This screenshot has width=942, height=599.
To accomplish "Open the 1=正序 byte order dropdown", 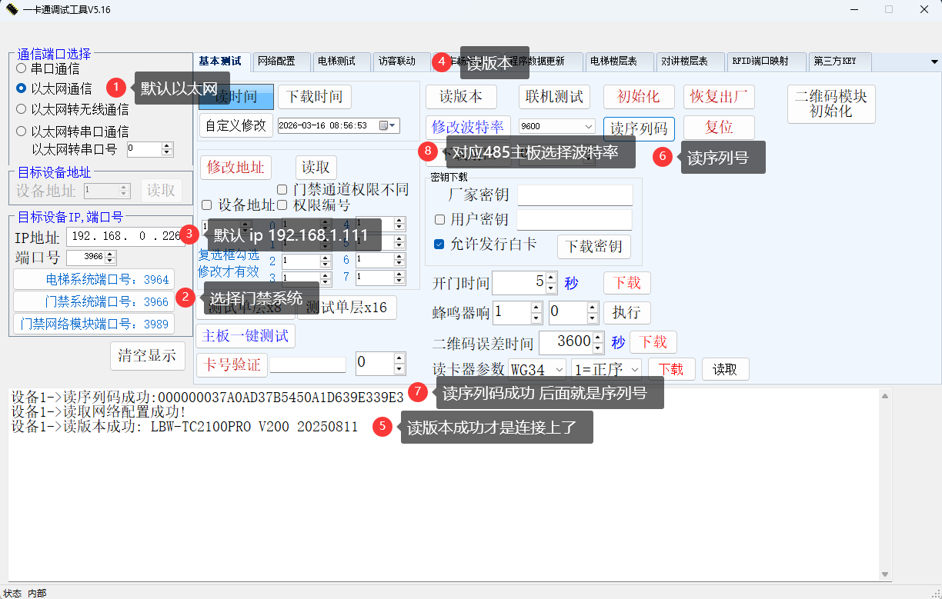I will click(634, 369).
